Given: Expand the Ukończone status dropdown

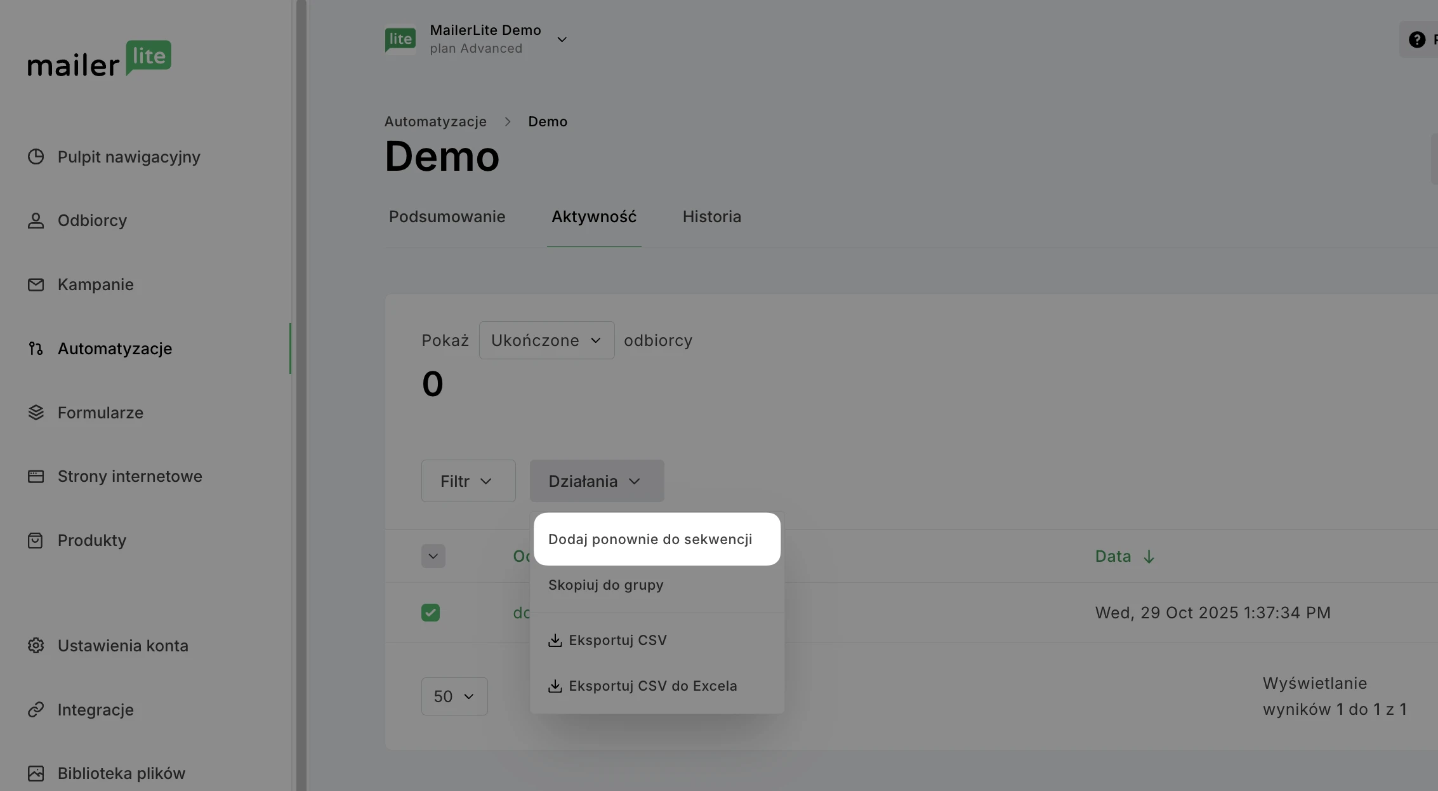Looking at the screenshot, I should (x=546, y=340).
